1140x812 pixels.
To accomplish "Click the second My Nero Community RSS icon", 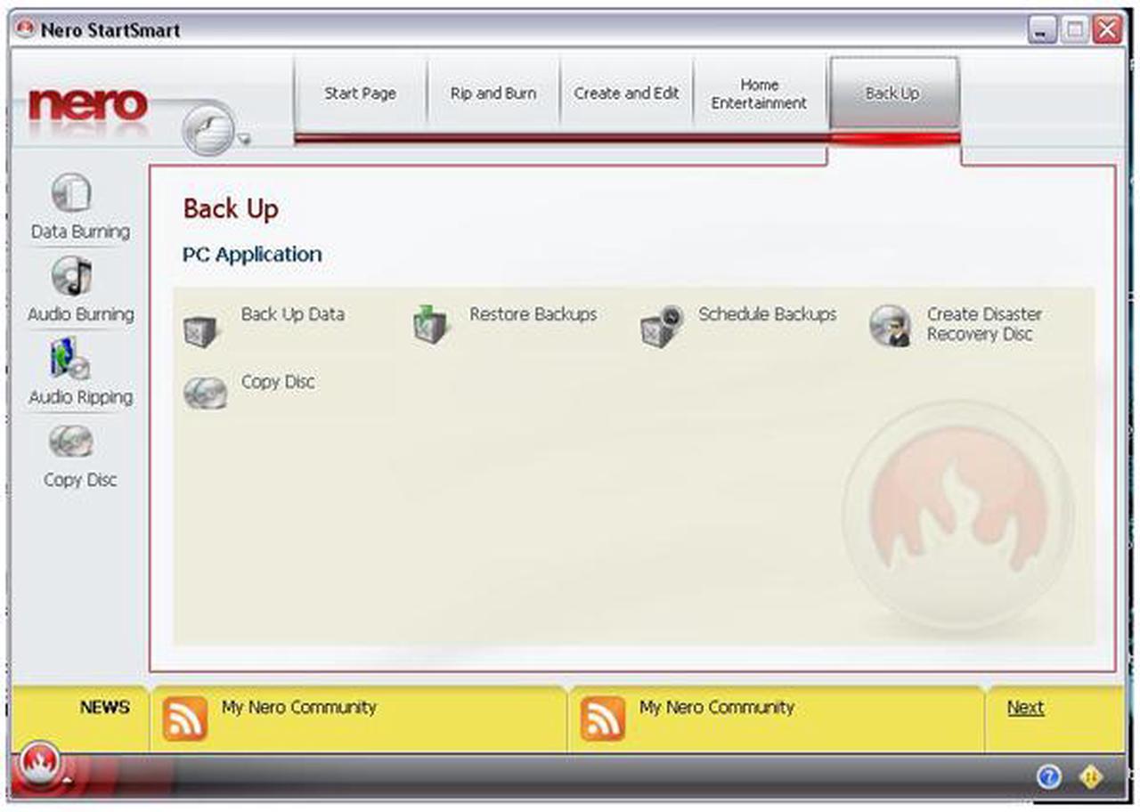I will 603,719.
